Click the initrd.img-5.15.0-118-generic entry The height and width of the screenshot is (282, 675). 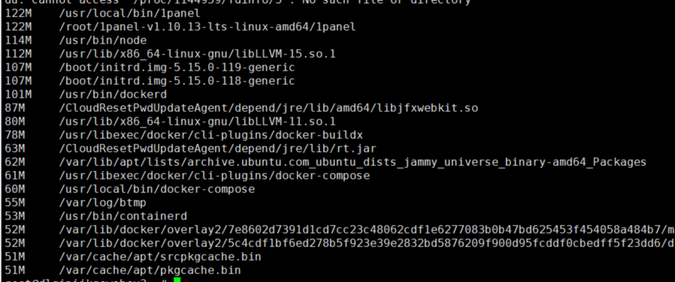(177, 81)
